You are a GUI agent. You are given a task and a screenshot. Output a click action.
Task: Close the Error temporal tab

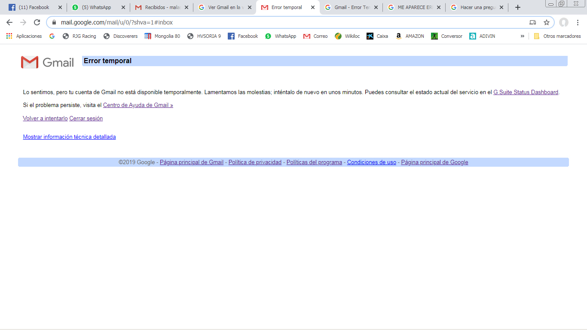(x=313, y=7)
